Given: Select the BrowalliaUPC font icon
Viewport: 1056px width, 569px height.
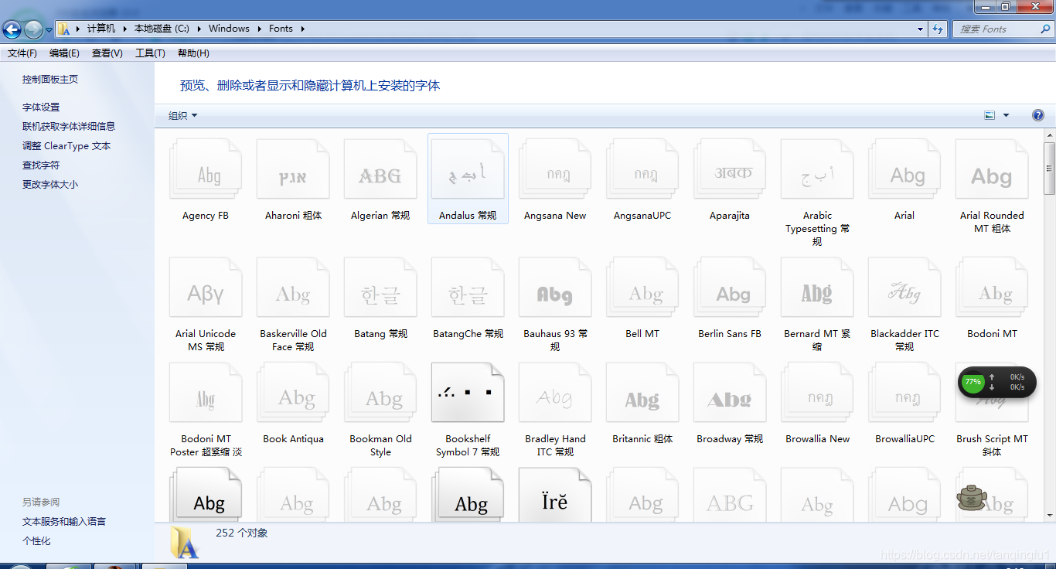Looking at the screenshot, I should [x=904, y=394].
